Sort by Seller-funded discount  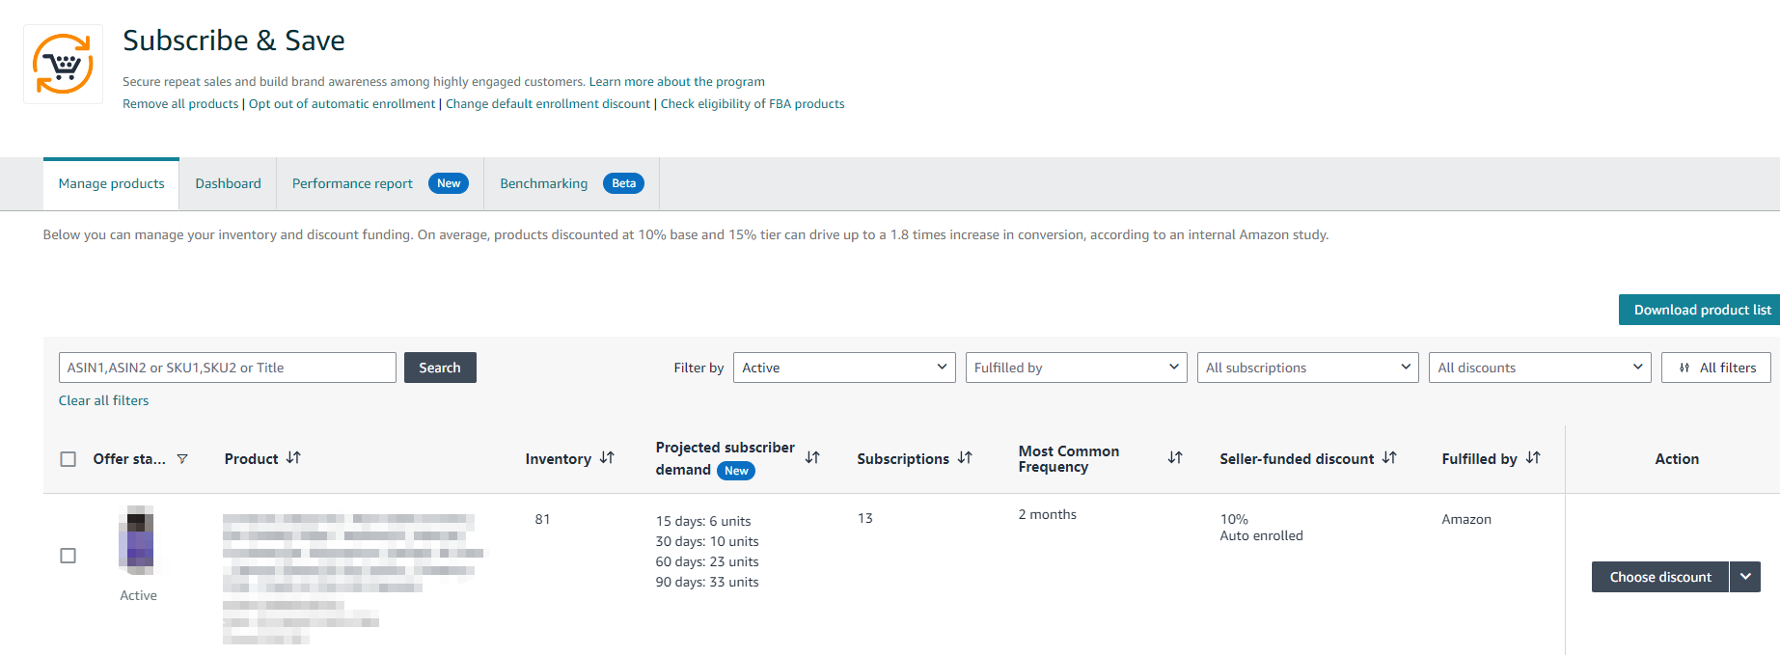[x=1389, y=458]
